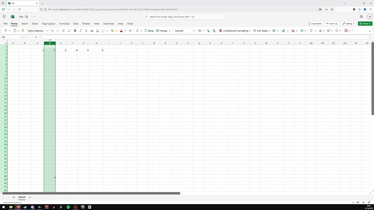374x210 pixels.
Task: Open the Merge dropdown arrow
Action: coord(169,31)
